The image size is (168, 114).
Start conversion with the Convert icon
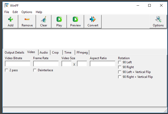(x=93, y=22)
